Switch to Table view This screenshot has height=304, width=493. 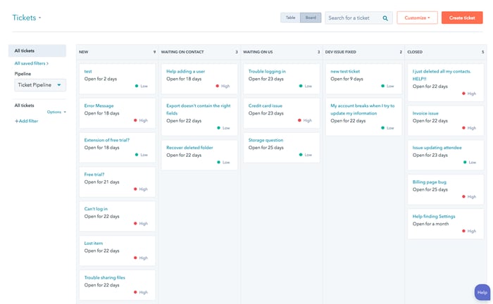click(x=290, y=18)
